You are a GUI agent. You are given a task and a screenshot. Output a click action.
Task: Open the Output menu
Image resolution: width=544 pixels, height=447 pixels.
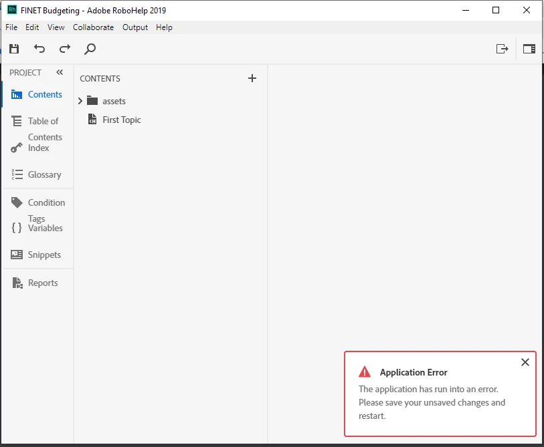[x=135, y=27]
